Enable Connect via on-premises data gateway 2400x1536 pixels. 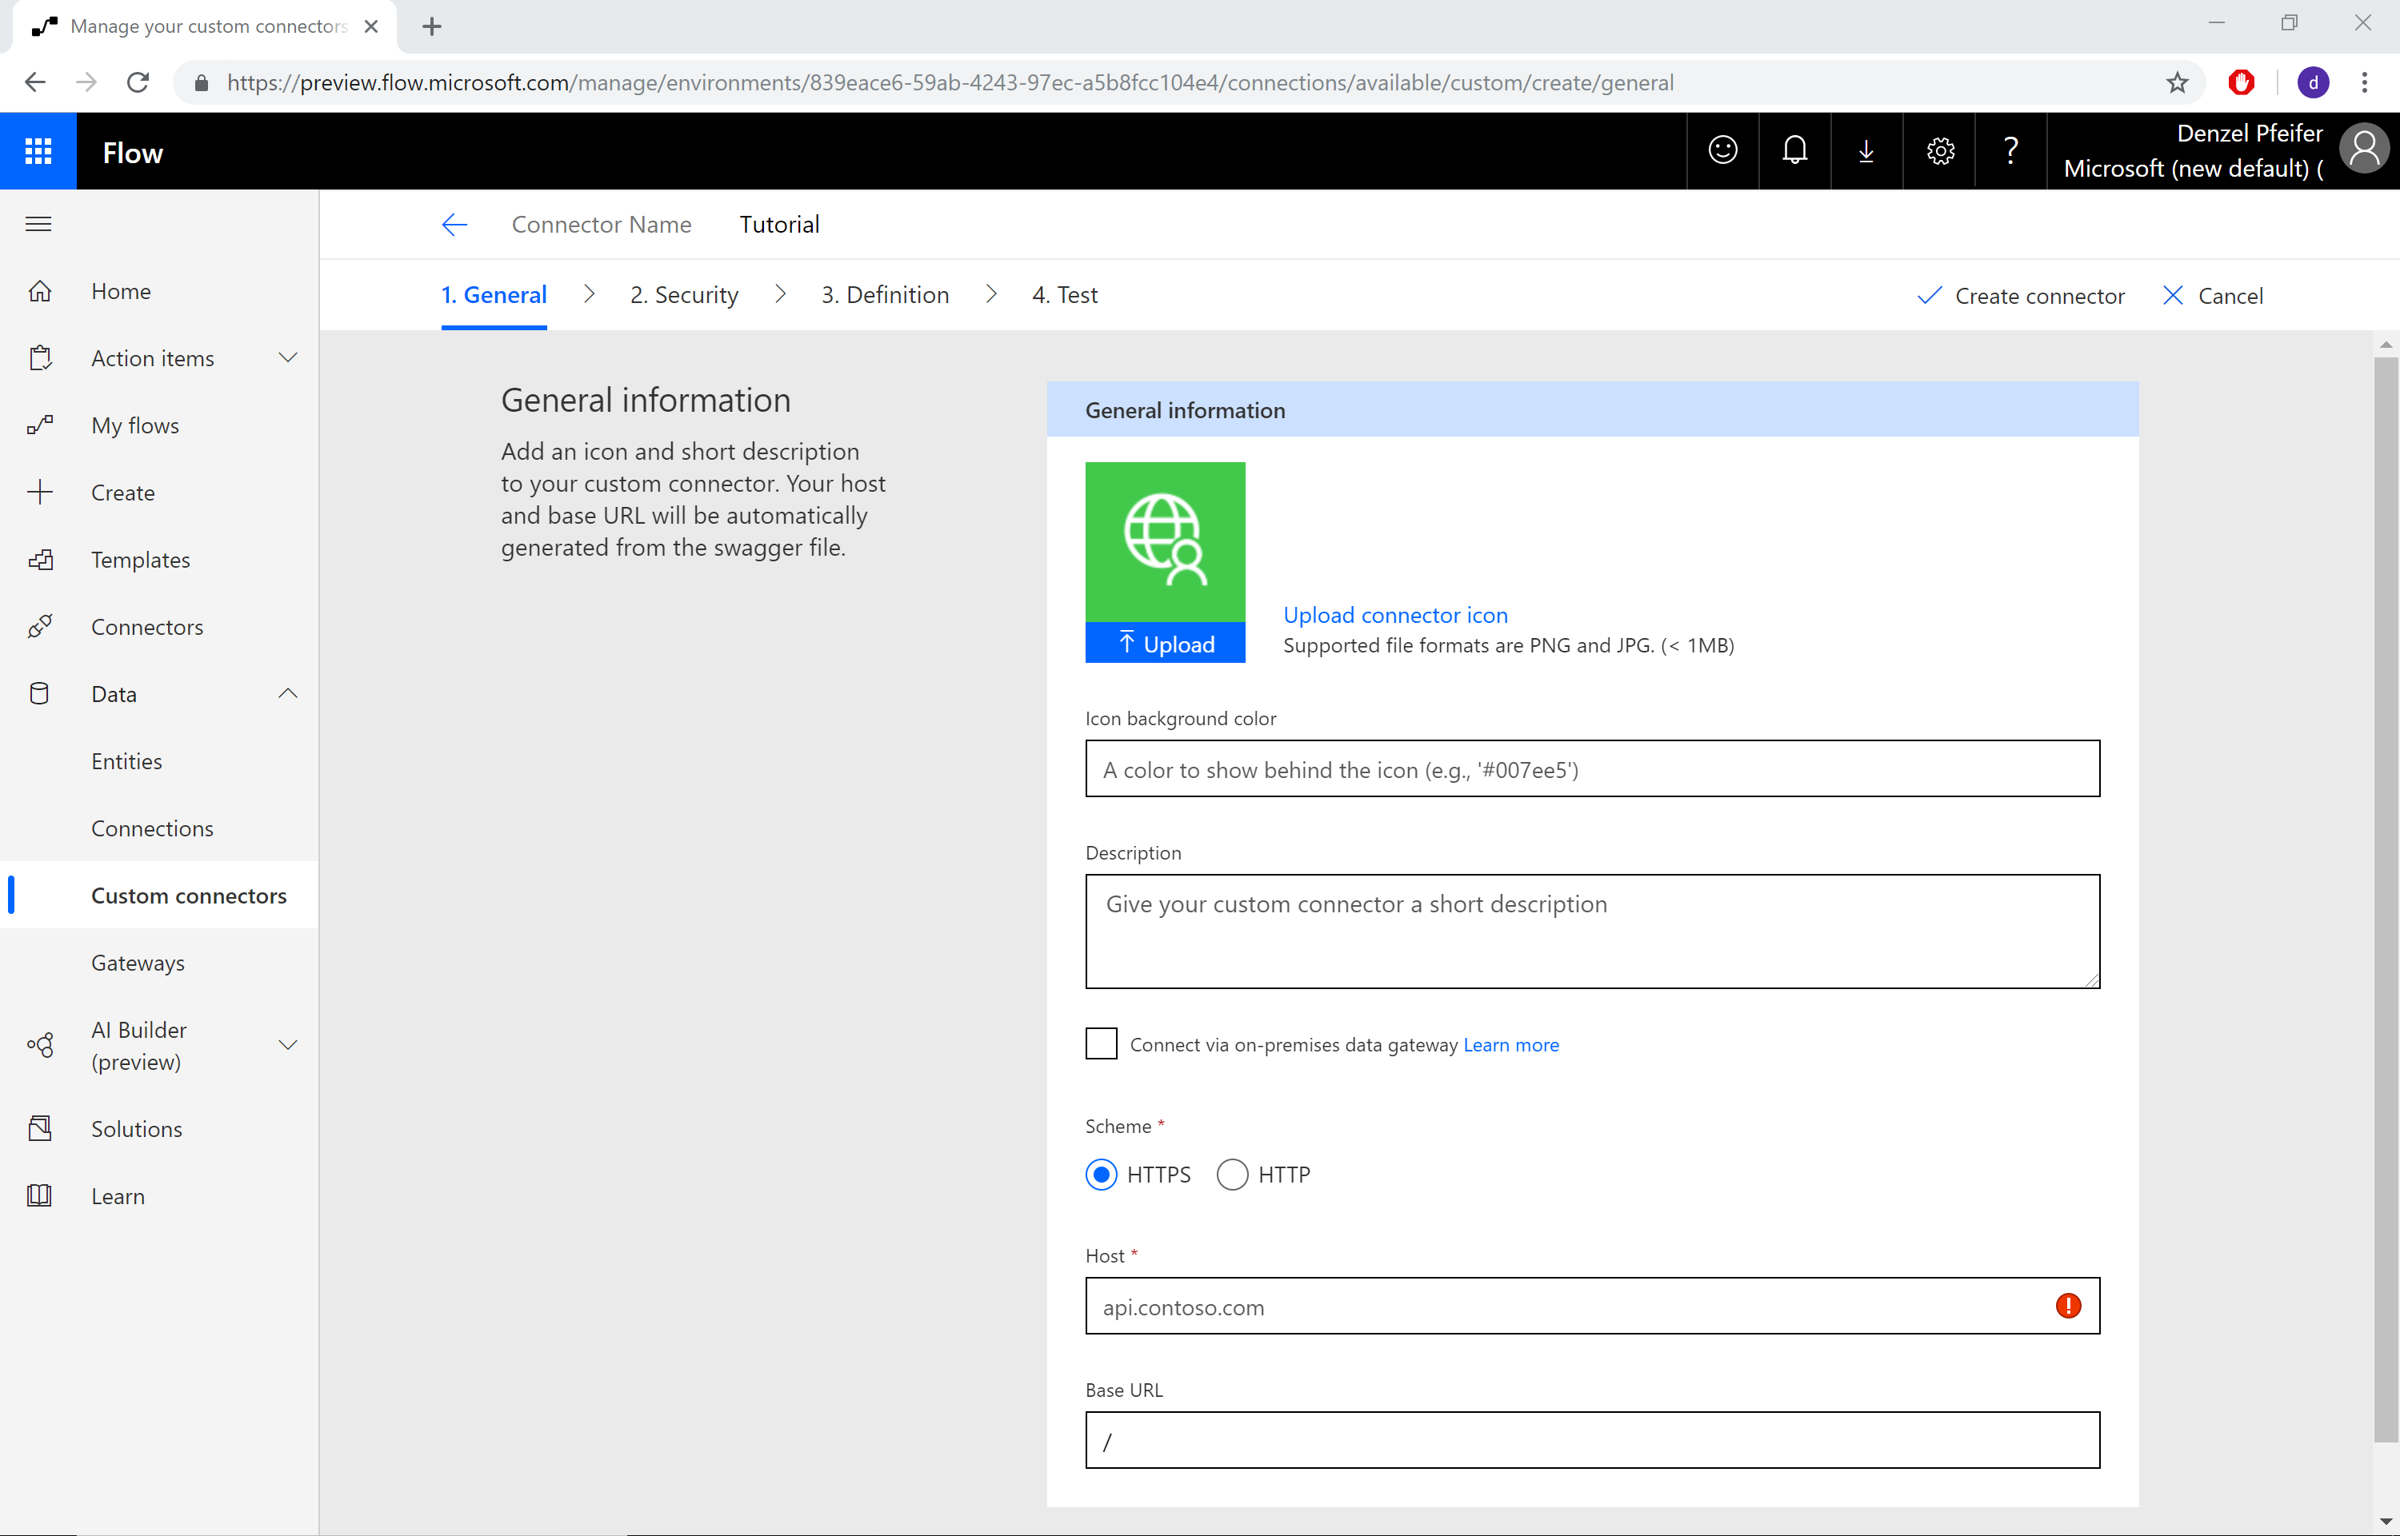[x=1100, y=1043]
